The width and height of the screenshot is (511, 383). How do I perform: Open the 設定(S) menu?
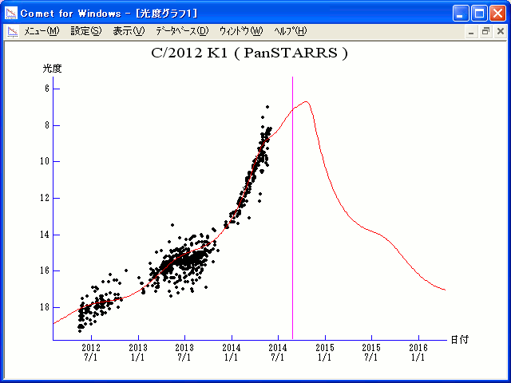[x=86, y=31]
